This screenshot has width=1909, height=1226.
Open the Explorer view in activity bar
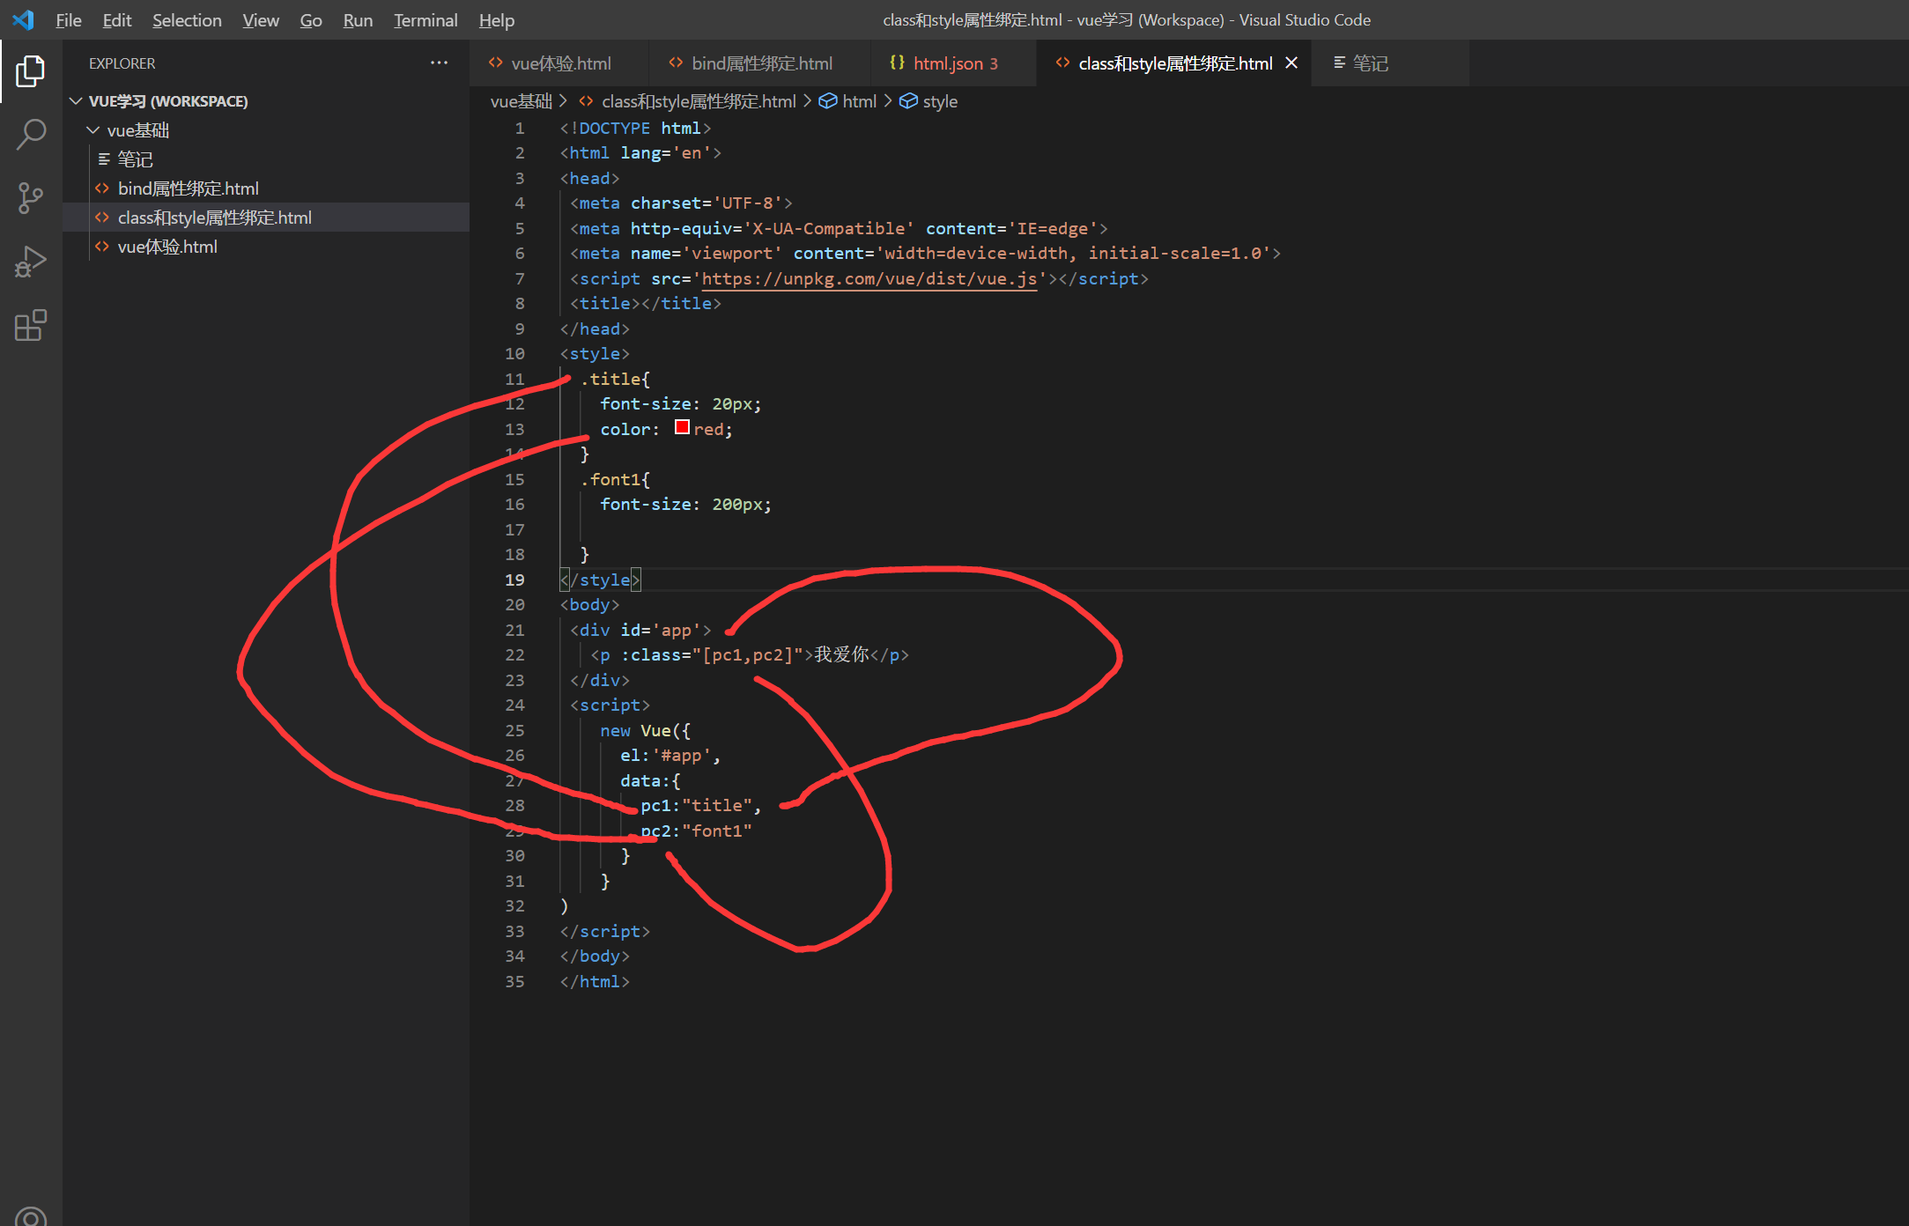click(x=30, y=70)
